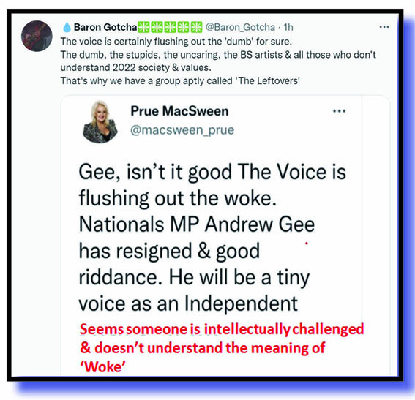The image size is (415, 400).
Task: Click the small red dot beside "Gee"
Action: [x=307, y=244]
